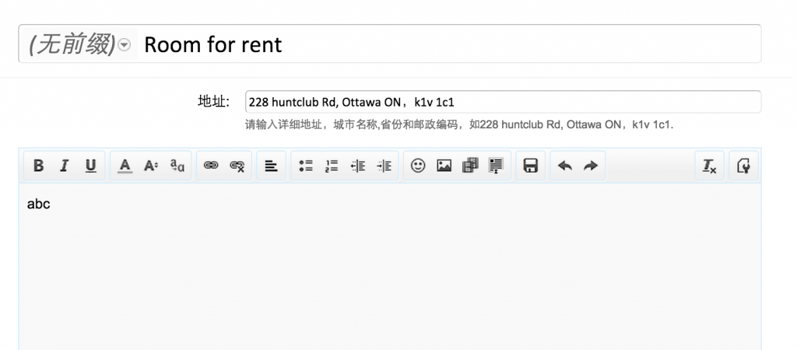Open the font size dropdown
The height and width of the screenshot is (350, 797).
click(x=151, y=166)
